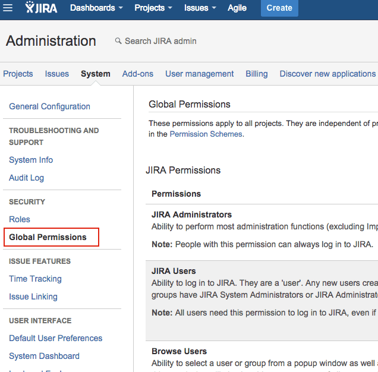
Task: Click the Global Permissions page heading
Action: pos(190,105)
